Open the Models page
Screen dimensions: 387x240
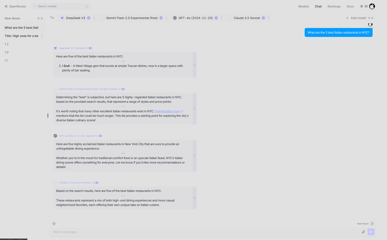(304, 6)
